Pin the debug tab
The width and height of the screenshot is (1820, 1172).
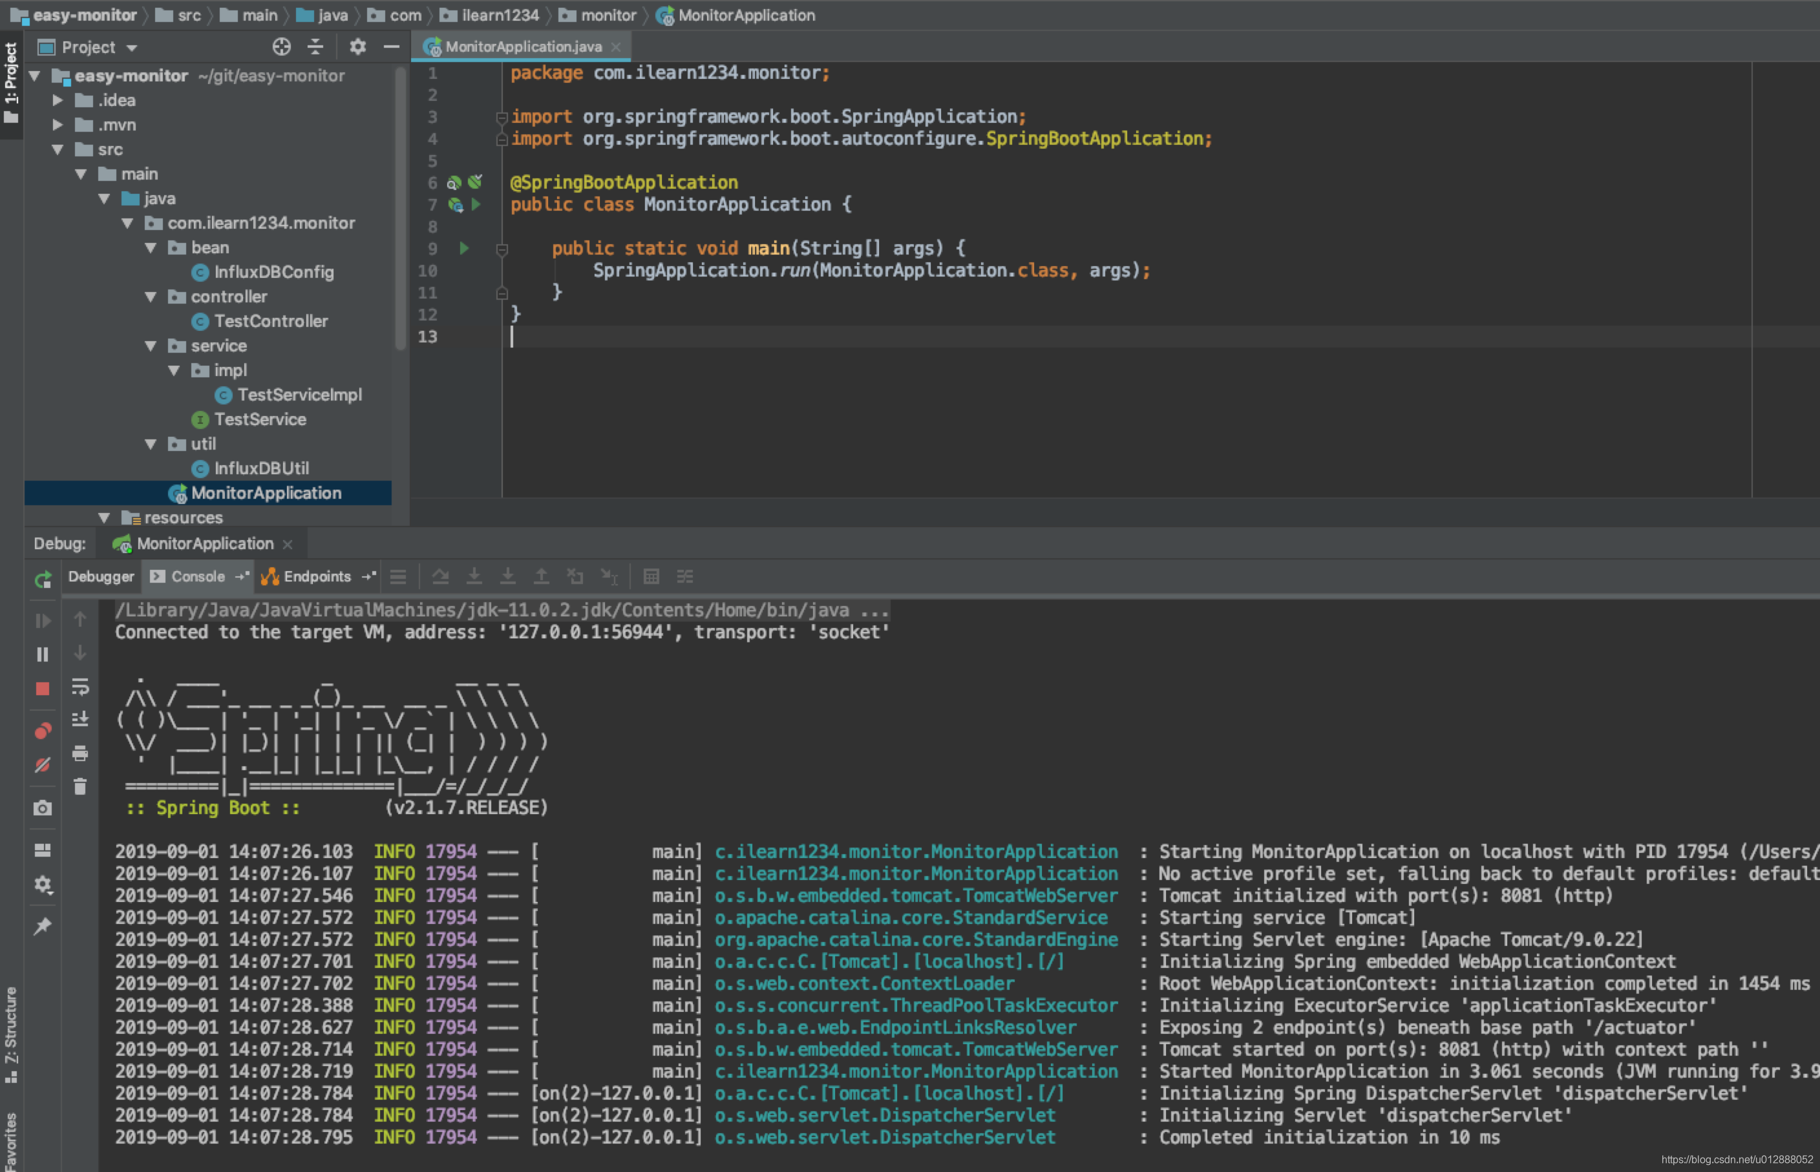[x=43, y=926]
